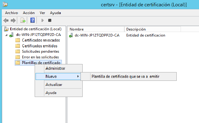Open Solicitudes pendientes folder

[x=40, y=51]
